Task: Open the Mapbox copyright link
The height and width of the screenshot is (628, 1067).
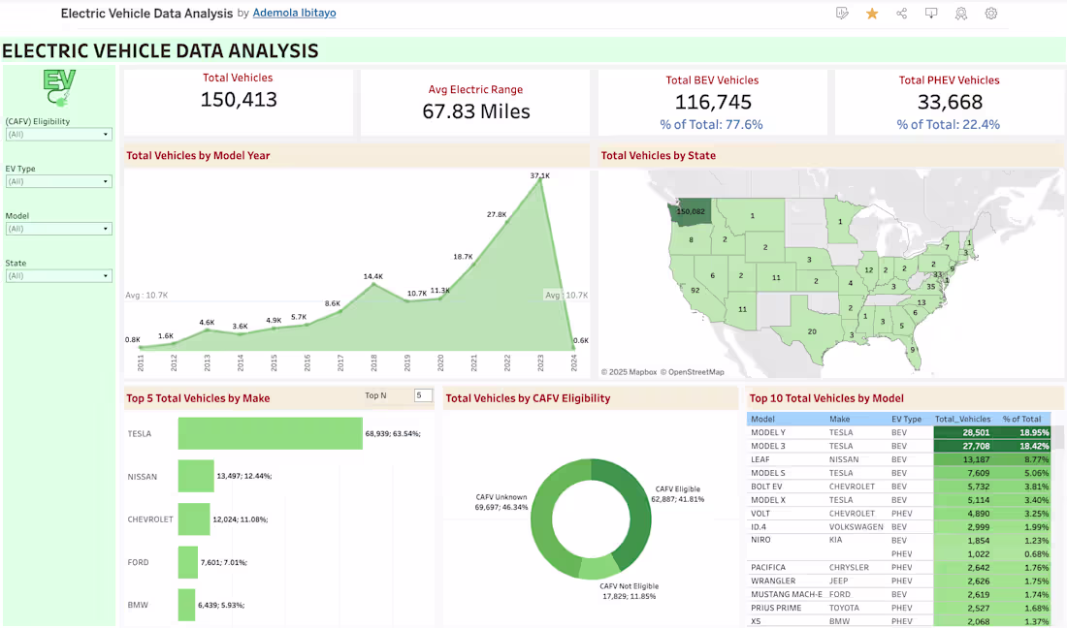Action: tap(640, 371)
